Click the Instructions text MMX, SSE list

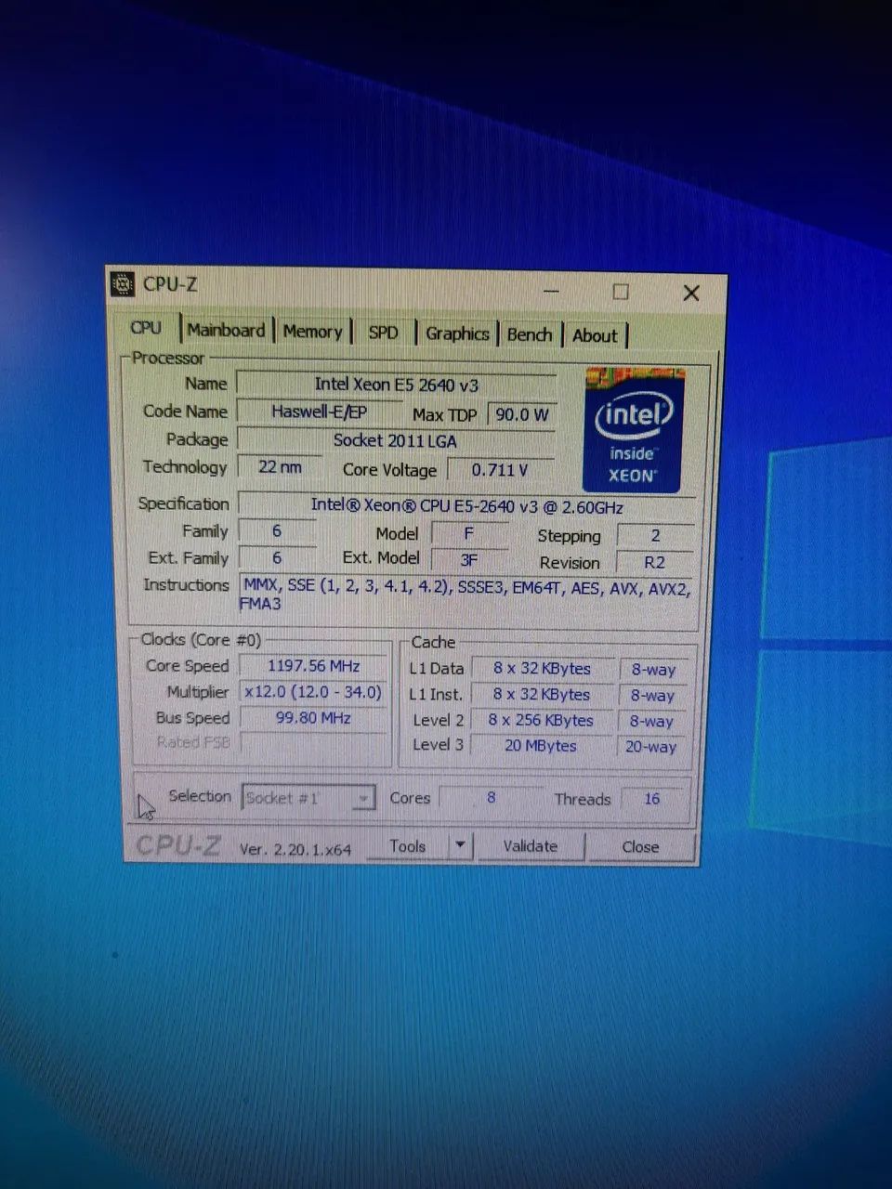point(466,594)
